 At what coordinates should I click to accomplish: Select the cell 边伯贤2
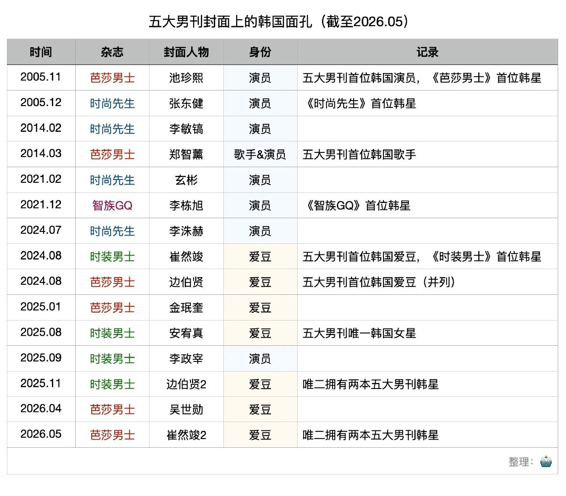(x=186, y=384)
